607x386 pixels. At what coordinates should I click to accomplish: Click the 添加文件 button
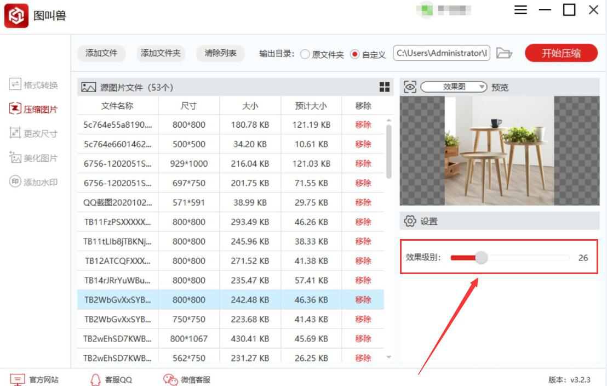coord(101,53)
